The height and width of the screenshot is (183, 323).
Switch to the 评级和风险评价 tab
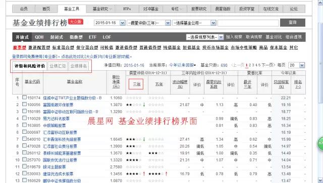pyautogui.click(x=29, y=66)
